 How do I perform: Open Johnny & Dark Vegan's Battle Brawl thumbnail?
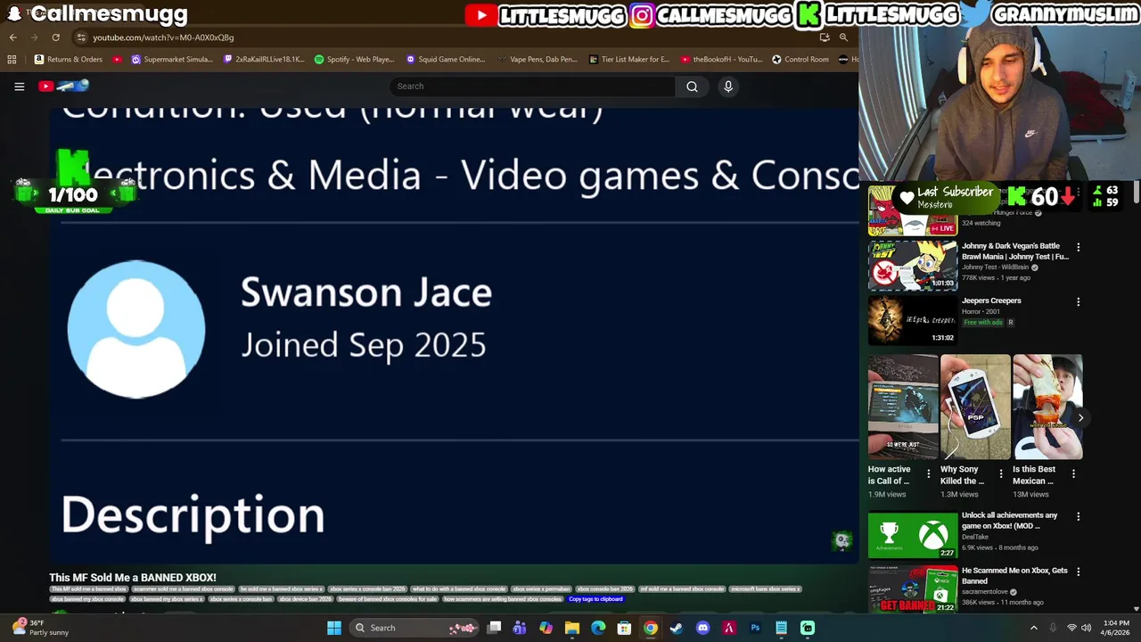[x=913, y=265]
